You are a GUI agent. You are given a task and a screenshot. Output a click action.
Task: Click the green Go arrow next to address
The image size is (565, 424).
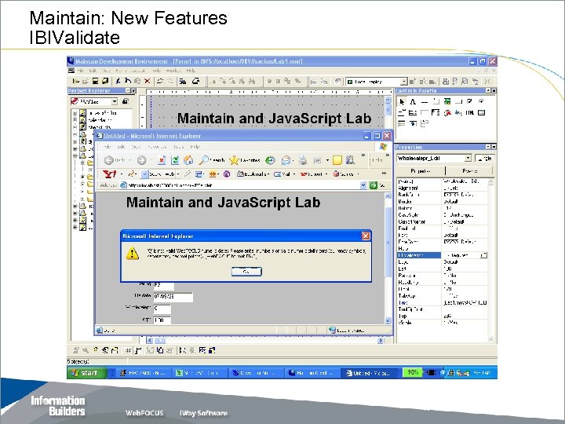click(374, 185)
